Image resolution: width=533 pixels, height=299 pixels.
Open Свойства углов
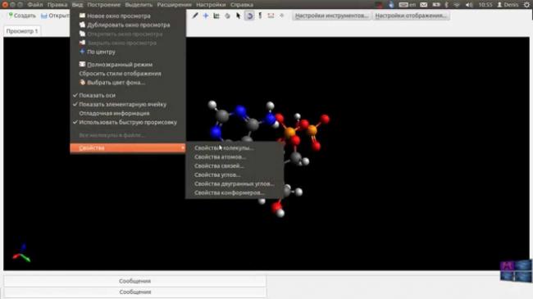235,174
